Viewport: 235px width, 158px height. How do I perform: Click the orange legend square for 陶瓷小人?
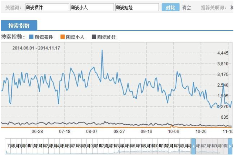63,37
